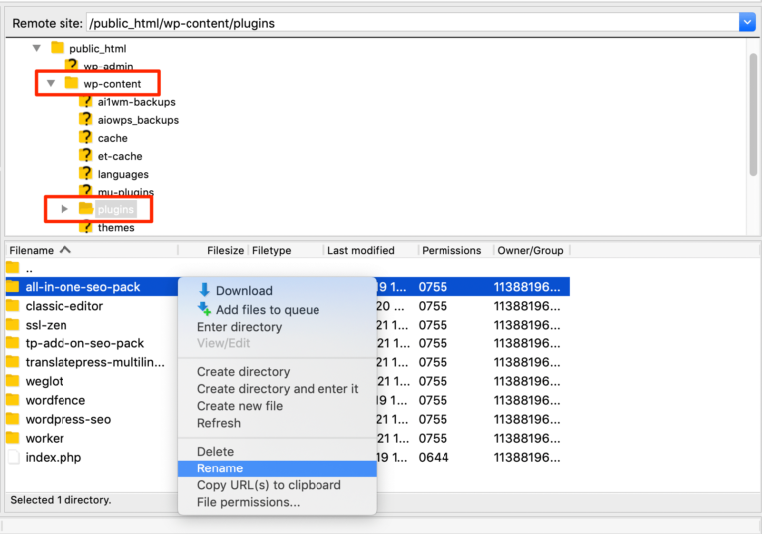Collapse the wp-content tree node

51,83
